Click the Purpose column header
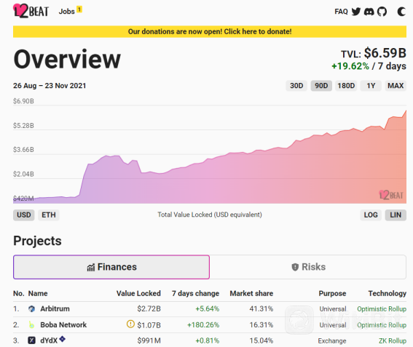This screenshot has height=347, width=413. point(332,294)
